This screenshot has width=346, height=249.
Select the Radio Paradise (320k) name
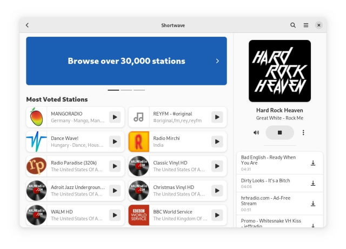pos(74,163)
